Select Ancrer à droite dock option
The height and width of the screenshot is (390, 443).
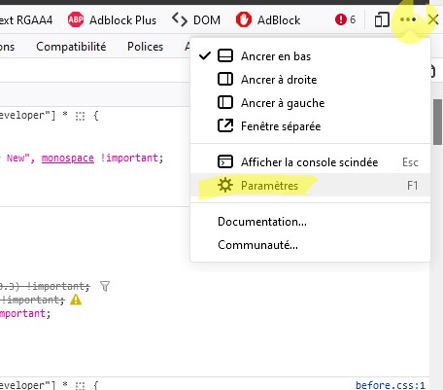click(310, 80)
